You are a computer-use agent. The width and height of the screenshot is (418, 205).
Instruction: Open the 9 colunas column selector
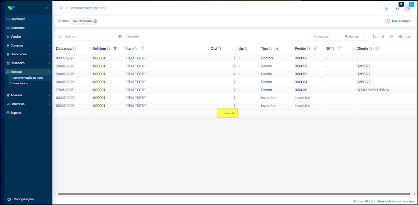click(356, 37)
